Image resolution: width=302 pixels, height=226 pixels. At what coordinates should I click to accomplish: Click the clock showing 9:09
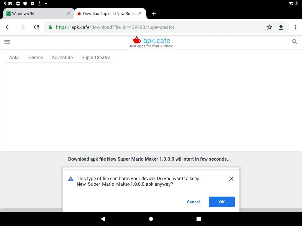(x=8, y=4)
